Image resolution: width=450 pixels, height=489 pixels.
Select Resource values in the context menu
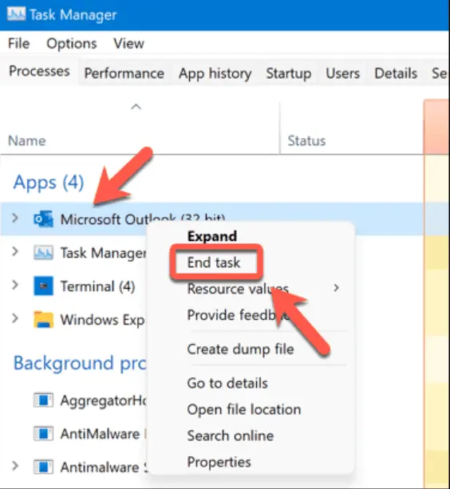pos(238,289)
